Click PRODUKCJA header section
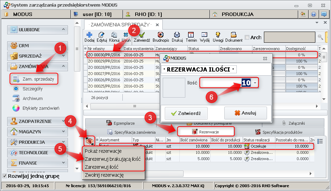The height and width of the screenshot is (191, 331). pos(254,14)
